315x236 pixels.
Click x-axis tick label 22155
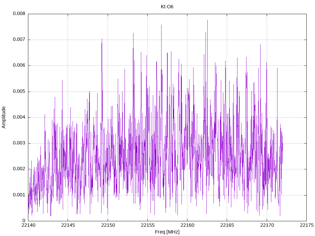[x=148, y=225]
